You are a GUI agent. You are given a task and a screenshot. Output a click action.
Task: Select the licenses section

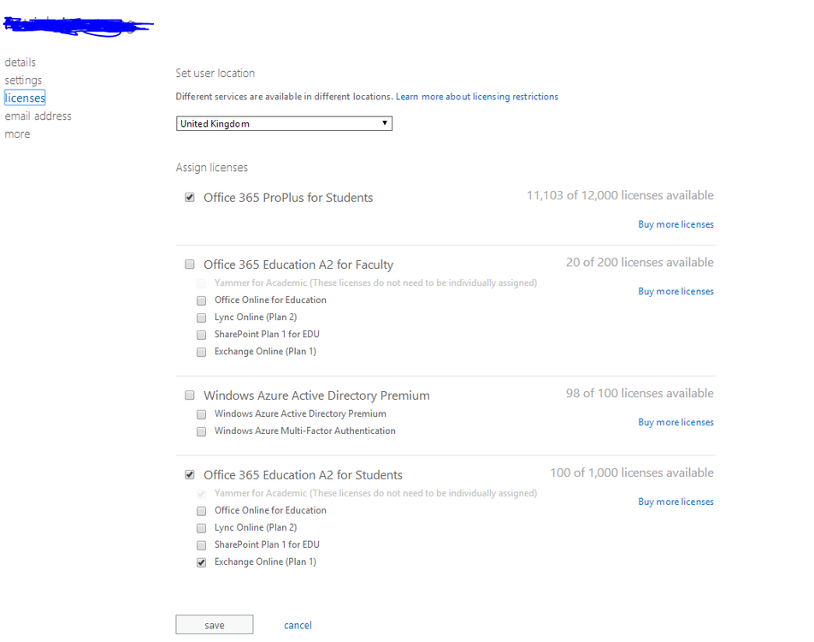pos(25,98)
